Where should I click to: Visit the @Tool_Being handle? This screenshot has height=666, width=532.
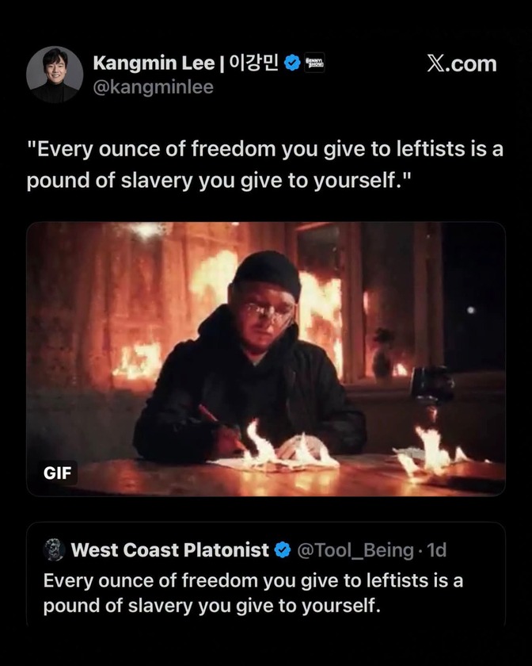click(x=355, y=550)
